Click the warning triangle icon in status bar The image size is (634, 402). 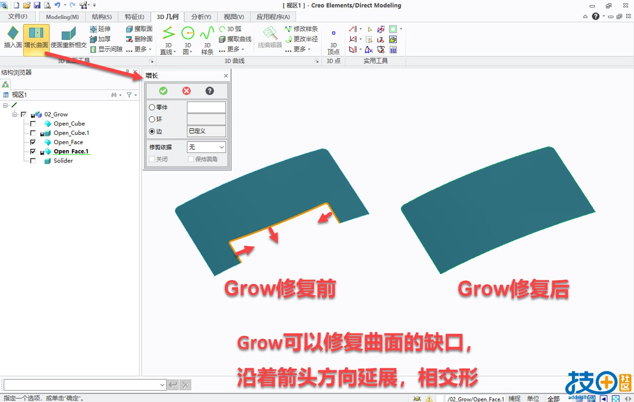429,399
